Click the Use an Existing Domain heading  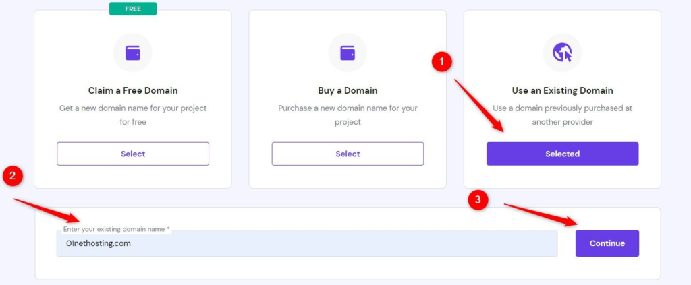[562, 90]
